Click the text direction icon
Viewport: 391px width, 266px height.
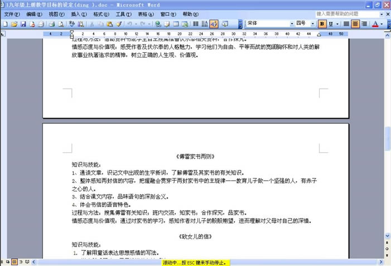[205, 24]
